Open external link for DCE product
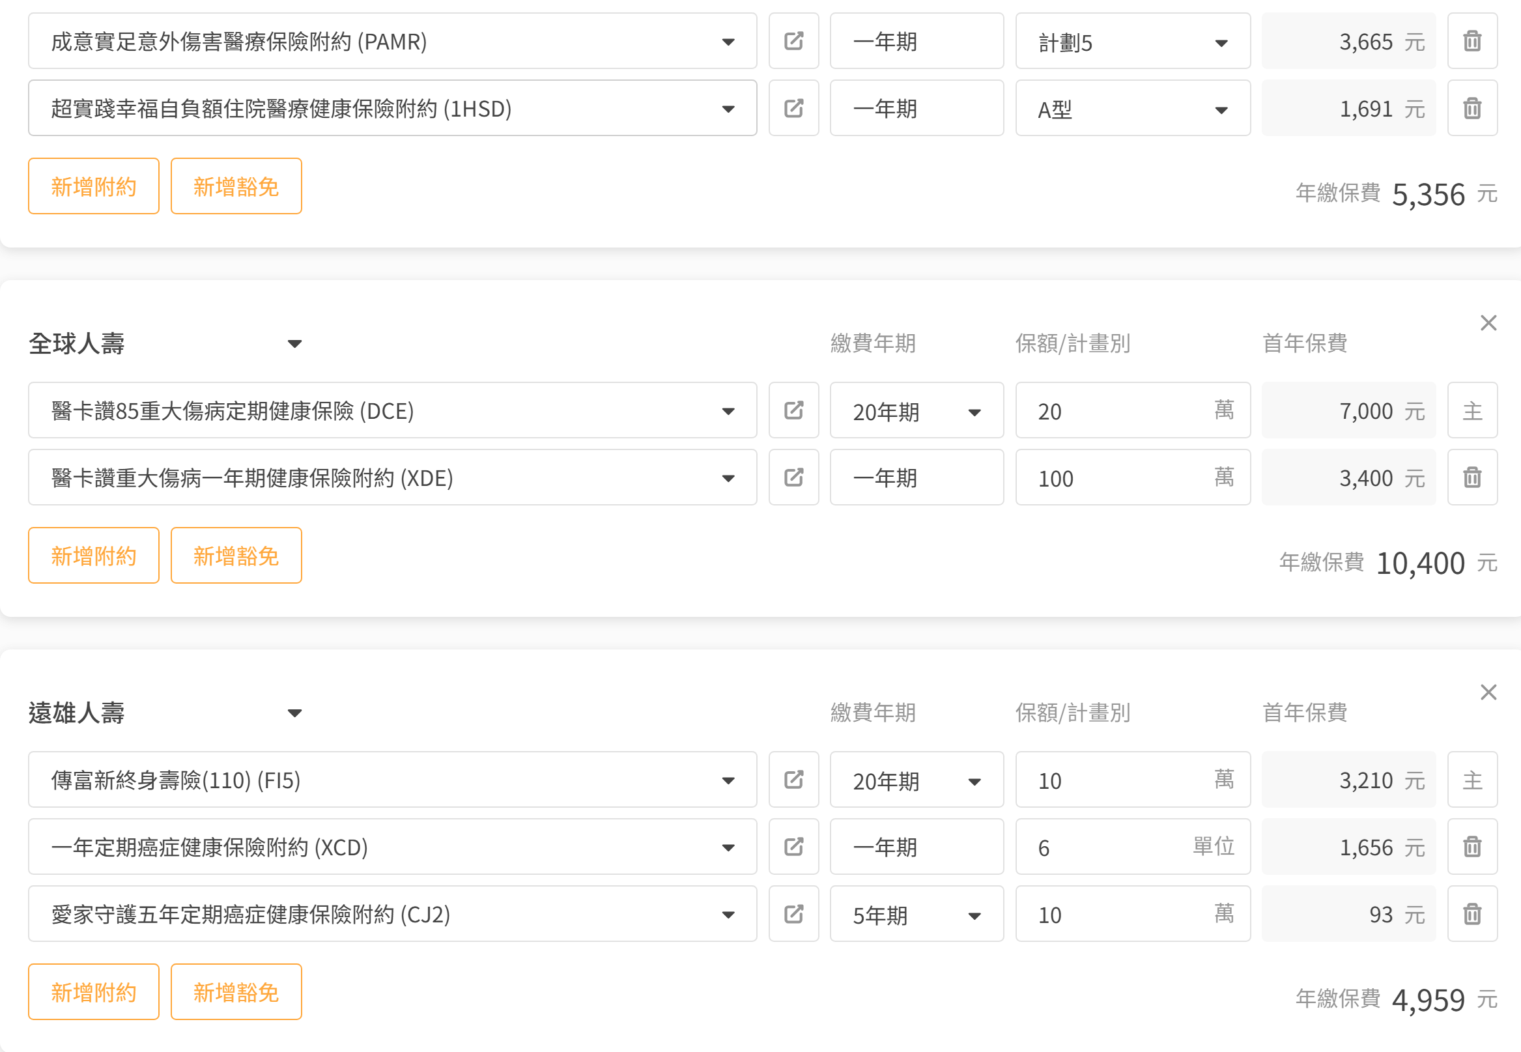This screenshot has width=1521, height=1052. 793,410
